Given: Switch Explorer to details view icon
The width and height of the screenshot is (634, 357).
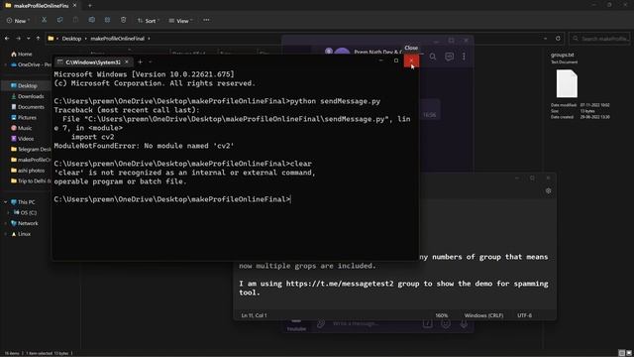Looking at the screenshot, I should 622,353.
